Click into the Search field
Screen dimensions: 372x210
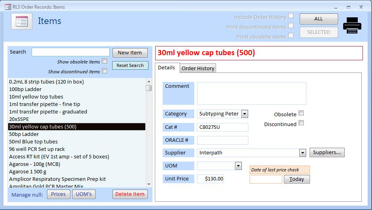[71, 52]
